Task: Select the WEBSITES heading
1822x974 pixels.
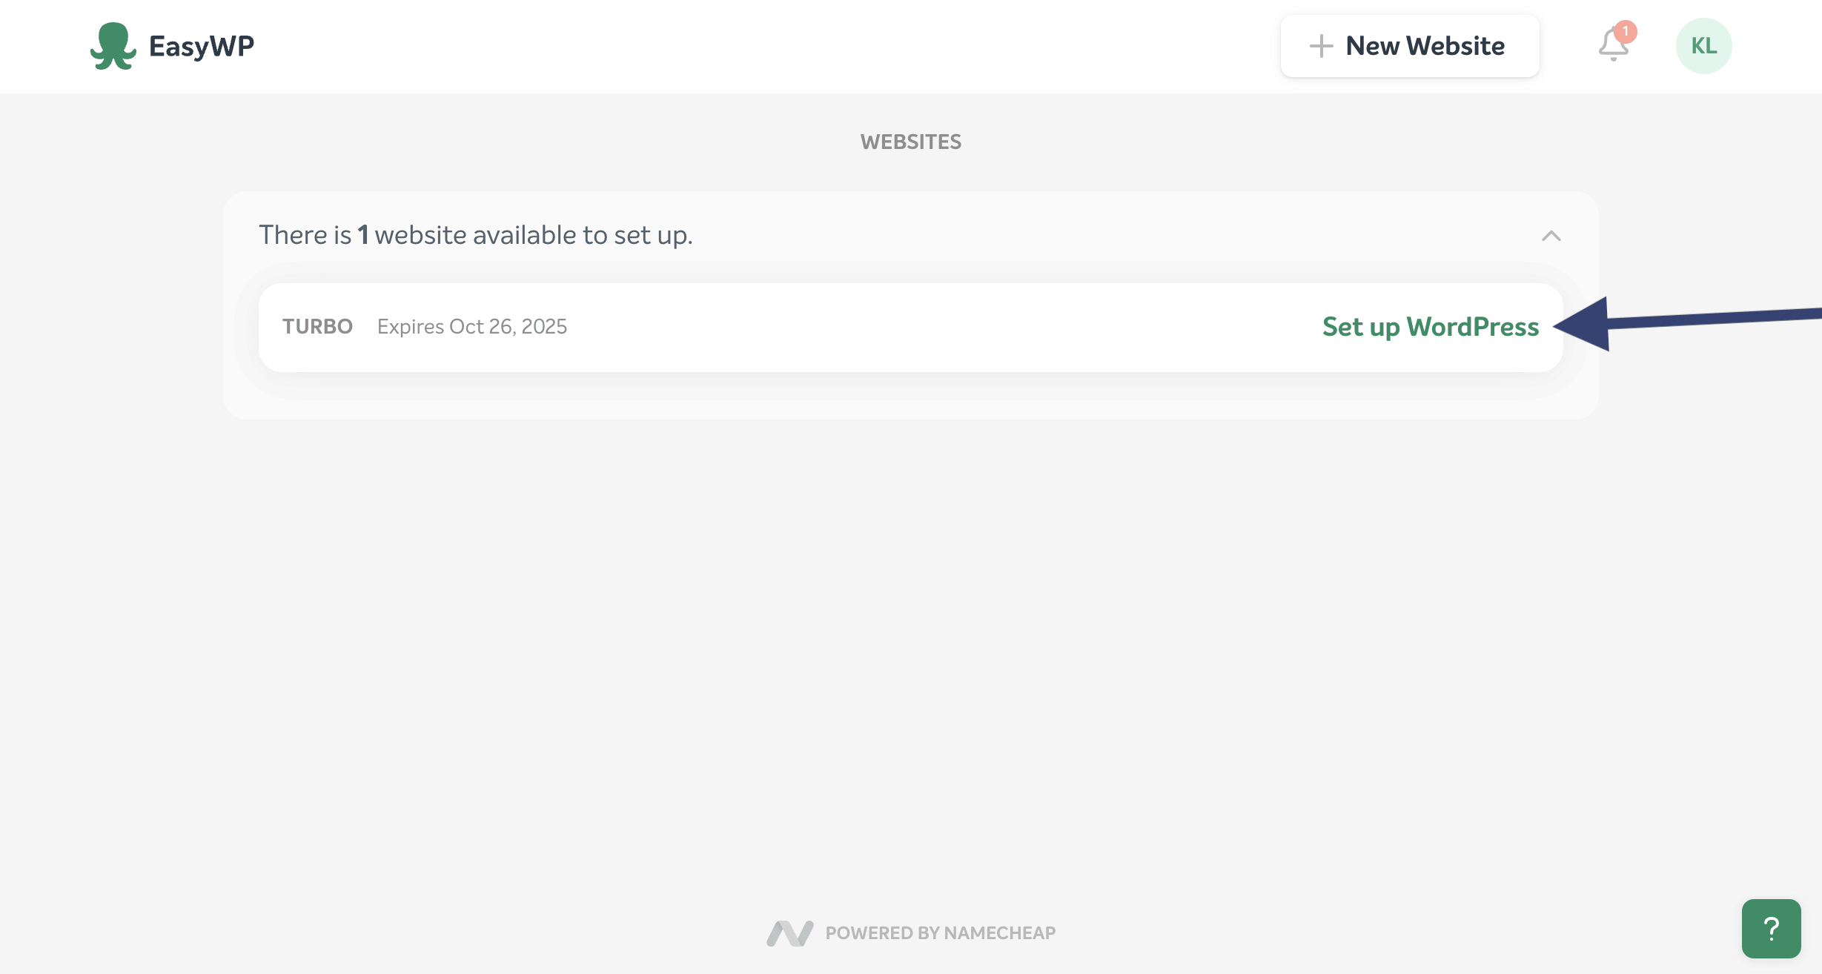Action: [910, 142]
